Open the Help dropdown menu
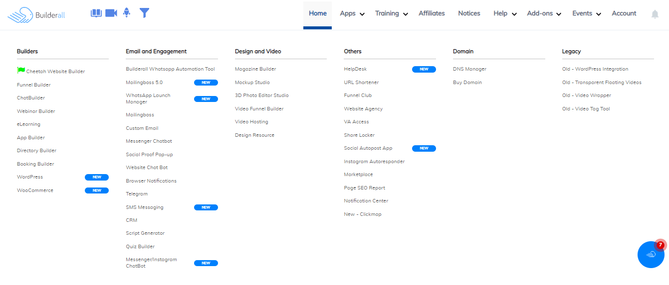 point(504,13)
